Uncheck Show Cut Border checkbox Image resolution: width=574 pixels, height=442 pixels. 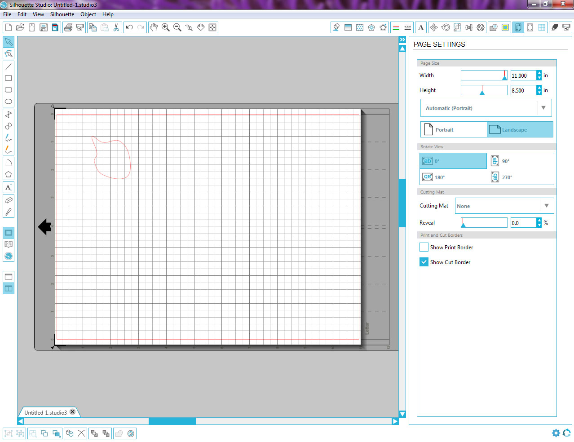424,262
